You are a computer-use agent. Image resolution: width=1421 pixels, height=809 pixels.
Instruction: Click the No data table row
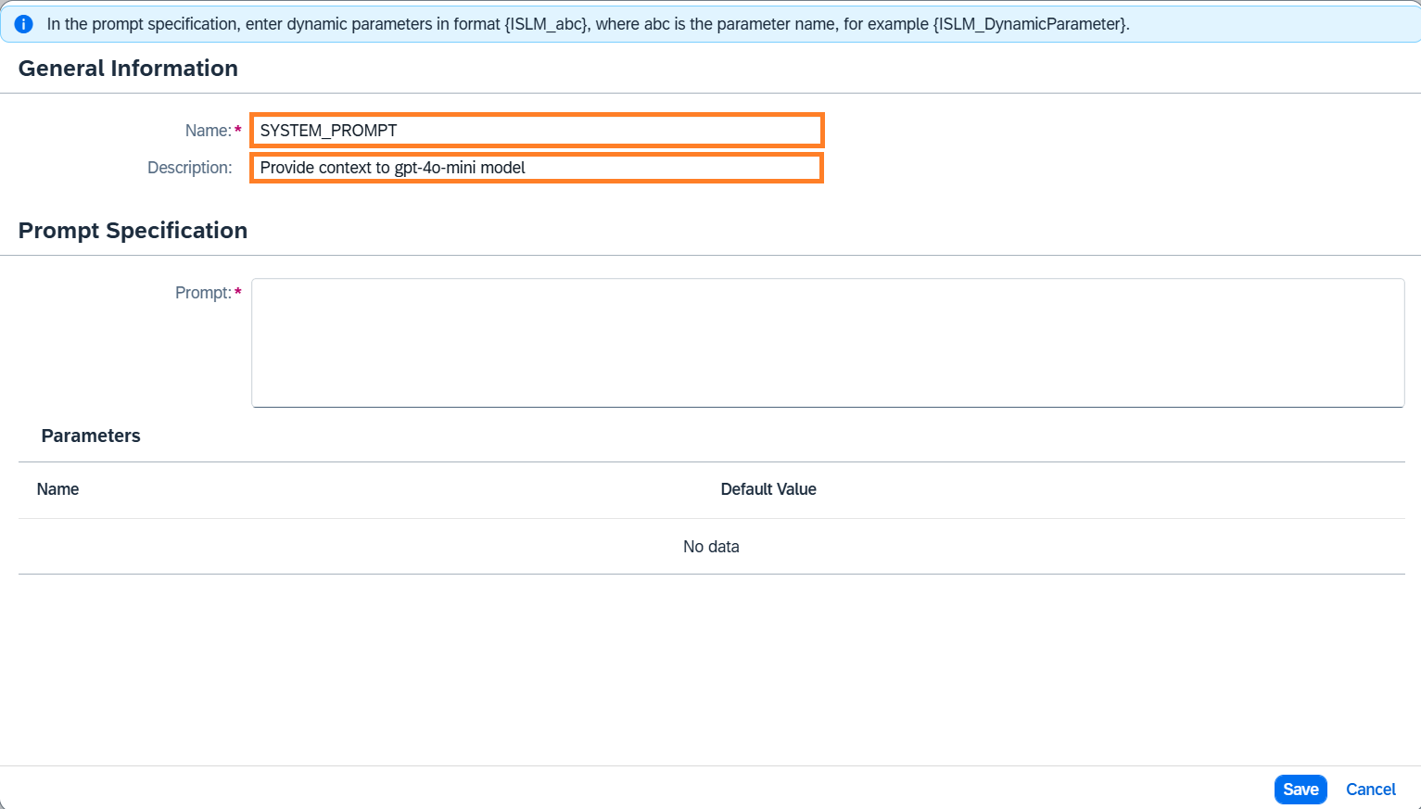[711, 547]
